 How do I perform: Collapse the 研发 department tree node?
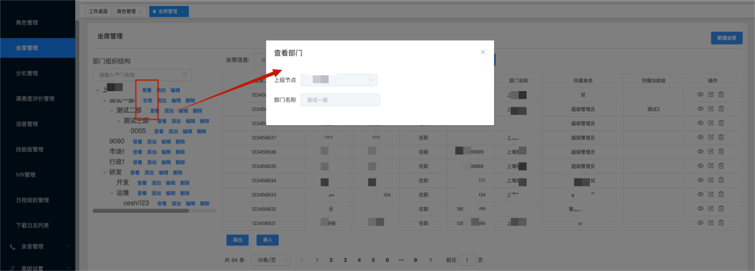click(x=104, y=173)
